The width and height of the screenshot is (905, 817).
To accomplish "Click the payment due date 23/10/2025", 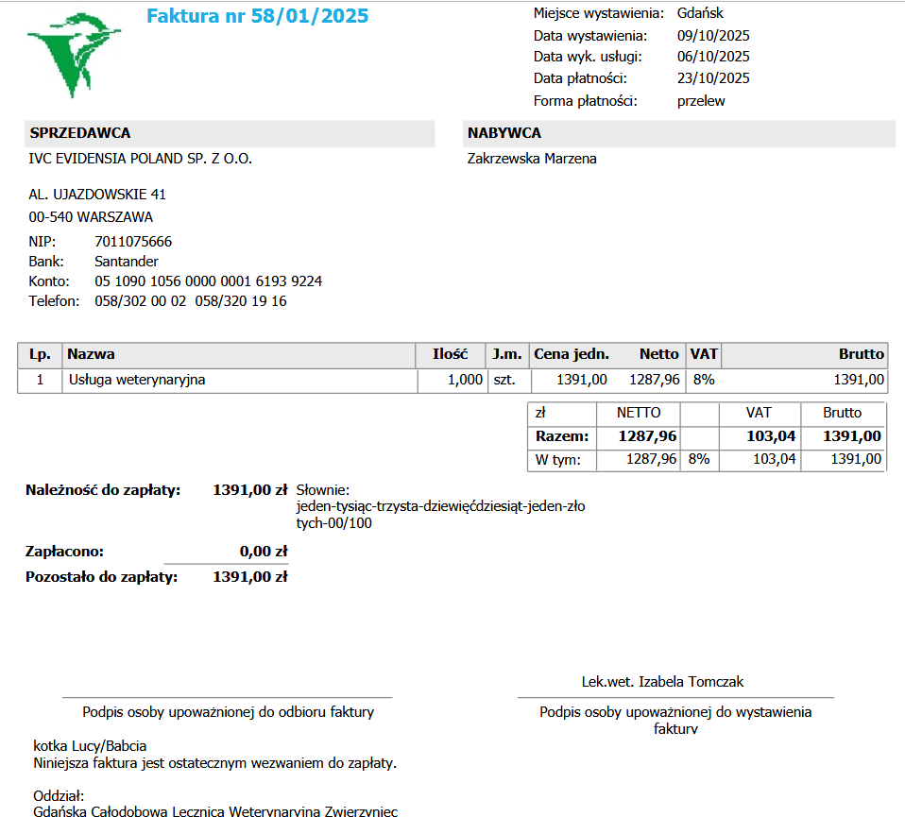I will (x=713, y=77).
